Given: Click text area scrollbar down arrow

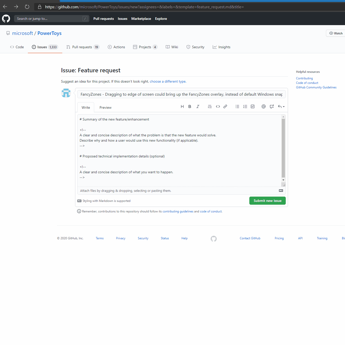Looking at the screenshot, I should (x=283, y=180).
